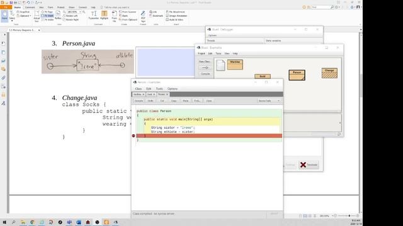Insert a File Attachment
The width and height of the screenshot is (403, 226).
(175, 12)
